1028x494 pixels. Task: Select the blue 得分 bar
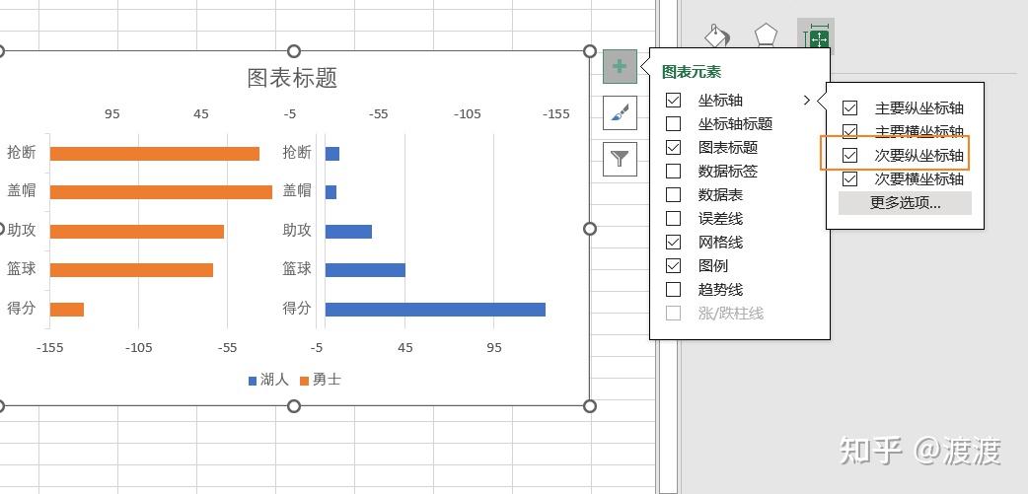coord(435,310)
